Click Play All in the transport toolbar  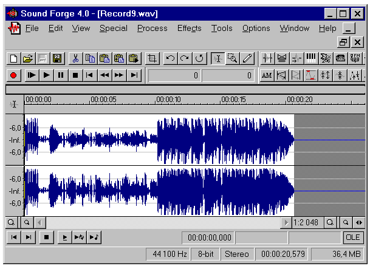[x=32, y=75]
